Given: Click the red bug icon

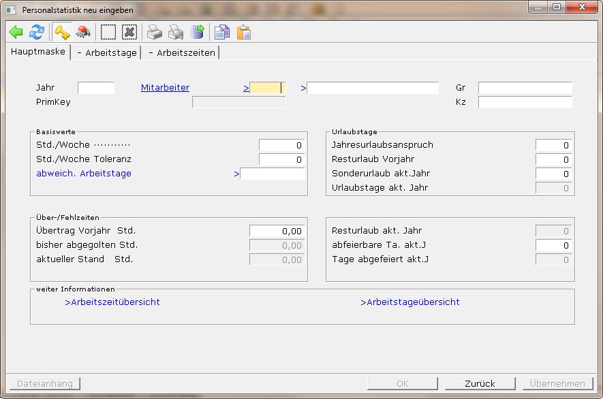Looking at the screenshot, I should click(x=83, y=32).
